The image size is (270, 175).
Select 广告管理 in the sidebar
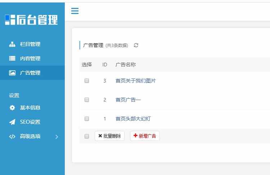(x=32, y=73)
